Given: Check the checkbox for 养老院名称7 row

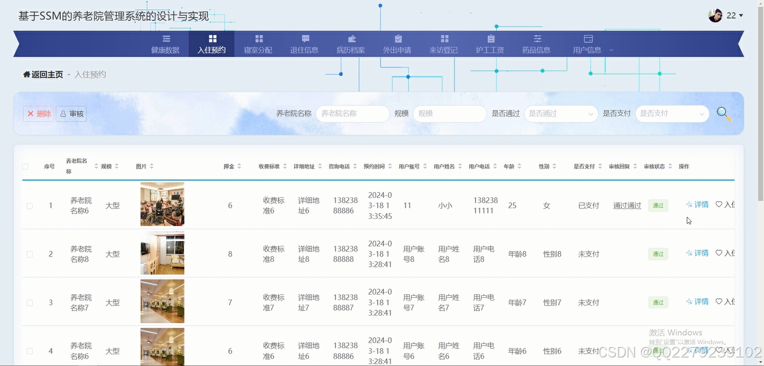Looking at the screenshot, I should click(x=30, y=302).
